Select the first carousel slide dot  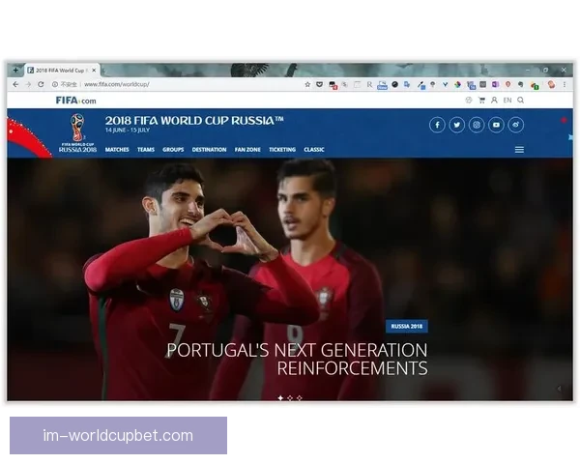280,397
